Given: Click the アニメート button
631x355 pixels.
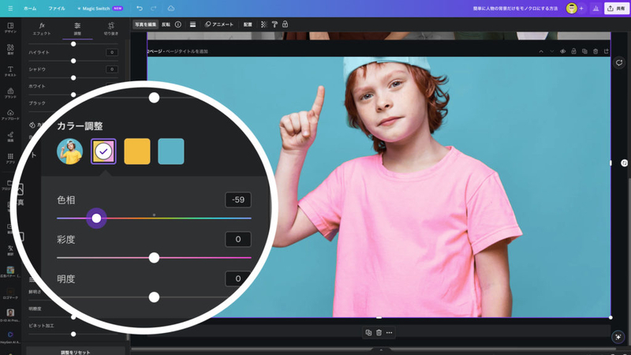Looking at the screenshot, I should 219,24.
